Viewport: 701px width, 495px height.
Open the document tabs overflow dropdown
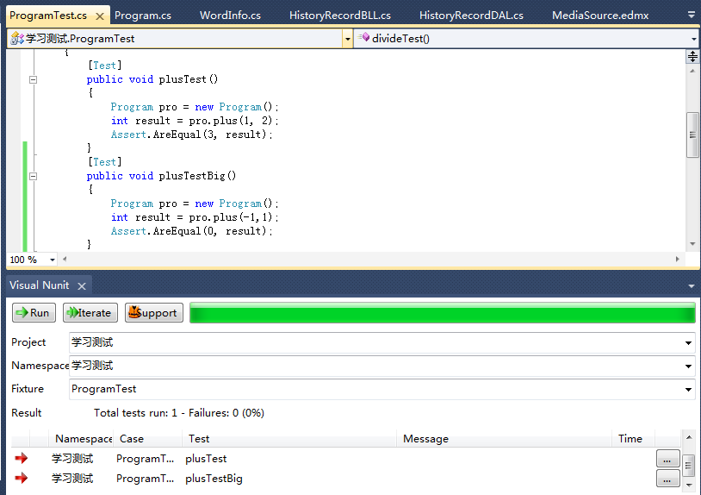click(x=692, y=16)
